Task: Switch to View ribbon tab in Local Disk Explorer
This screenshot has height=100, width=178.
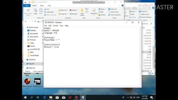Action: 49,6
